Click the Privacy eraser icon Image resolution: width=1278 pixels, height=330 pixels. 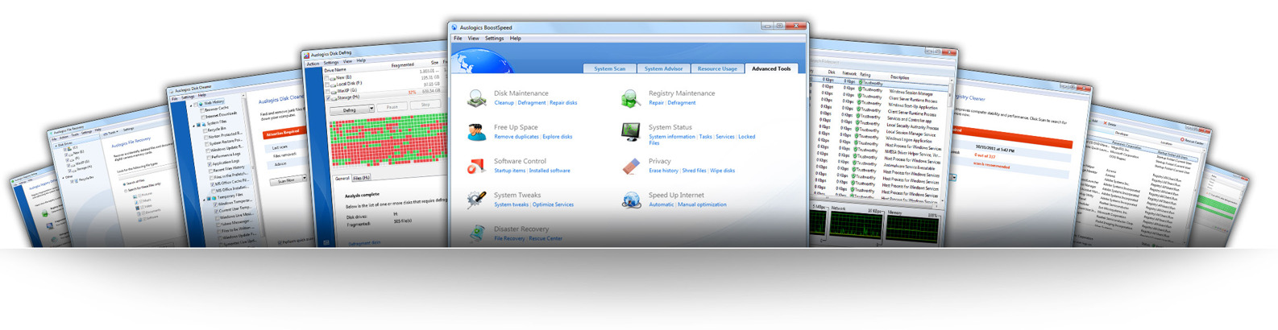point(630,166)
